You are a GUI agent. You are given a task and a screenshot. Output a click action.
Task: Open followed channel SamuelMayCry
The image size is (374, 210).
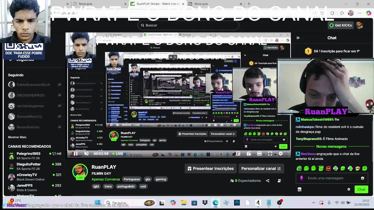tap(34, 117)
